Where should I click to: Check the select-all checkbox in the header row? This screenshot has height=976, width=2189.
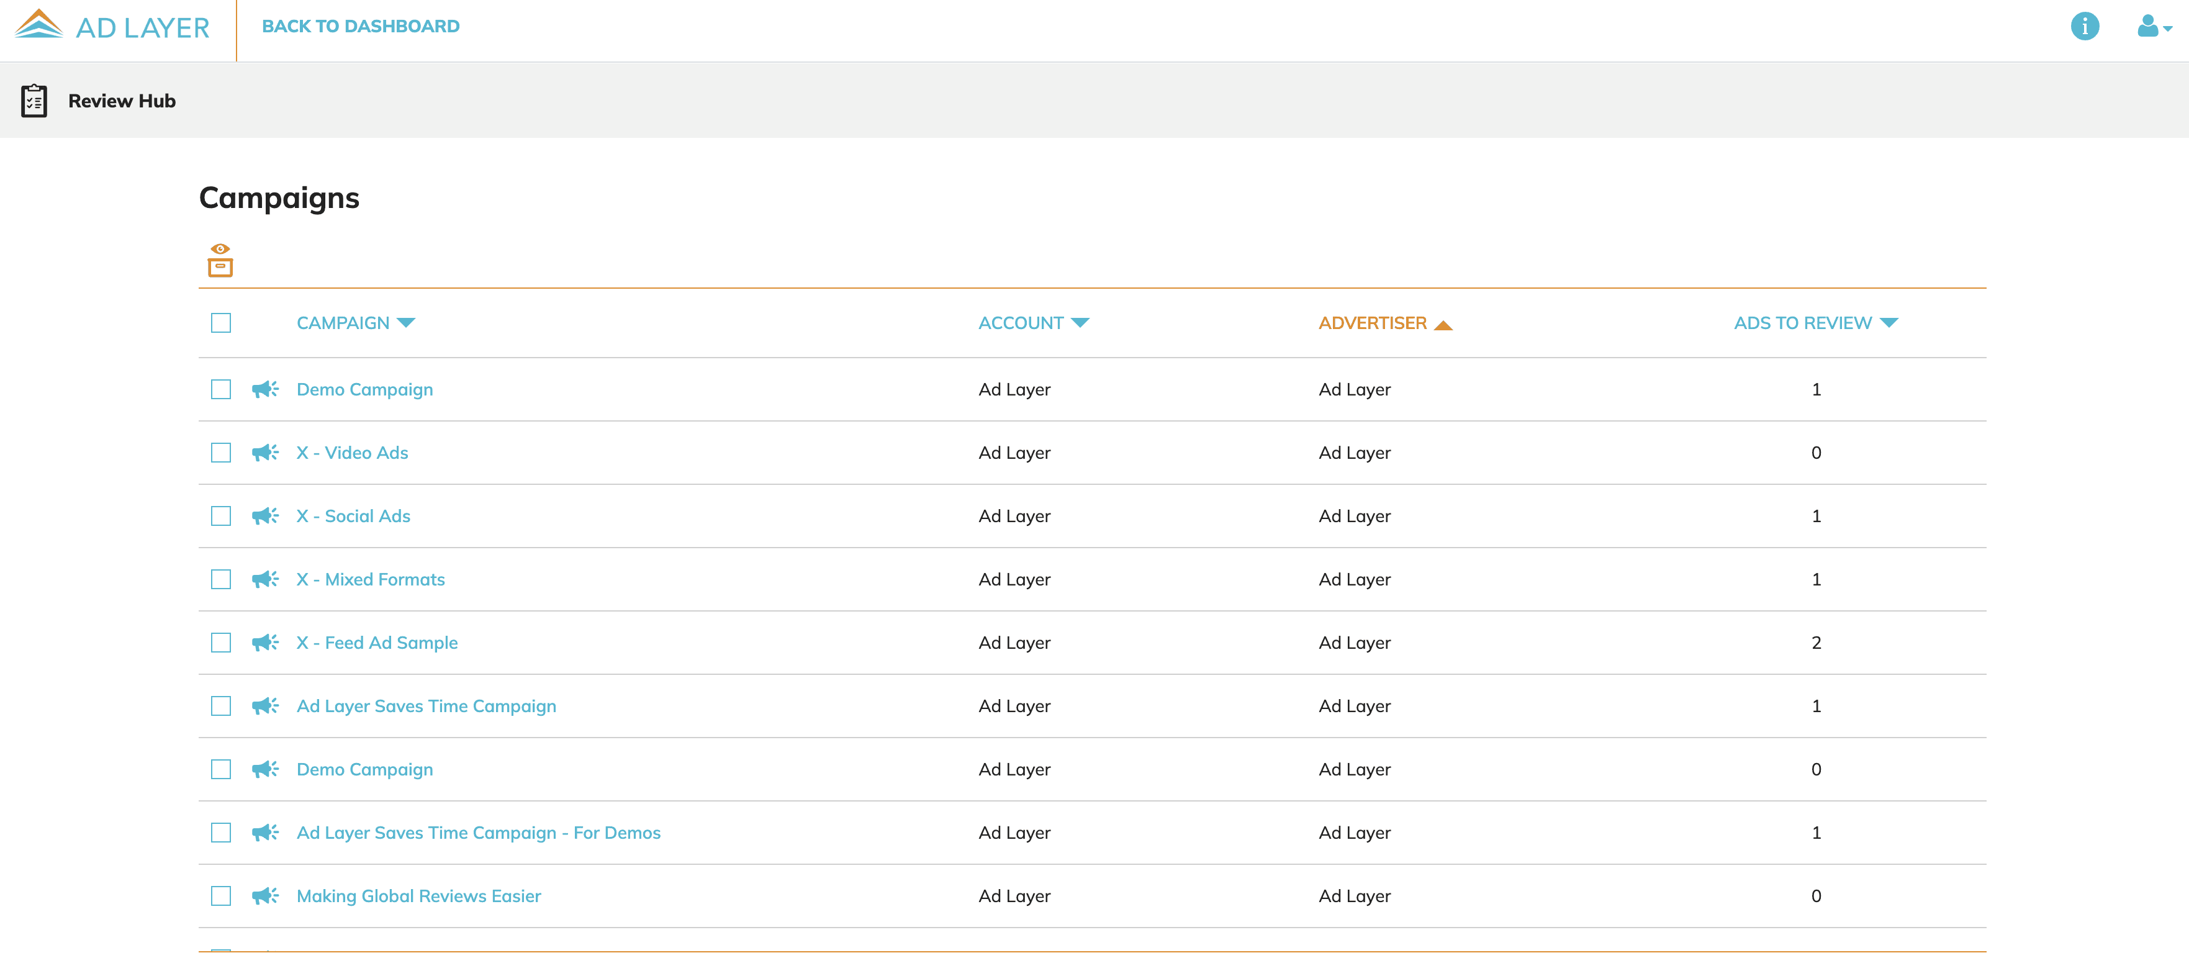tap(221, 323)
